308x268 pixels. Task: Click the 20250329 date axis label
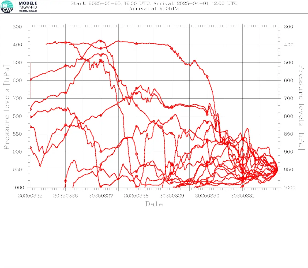click(172, 196)
